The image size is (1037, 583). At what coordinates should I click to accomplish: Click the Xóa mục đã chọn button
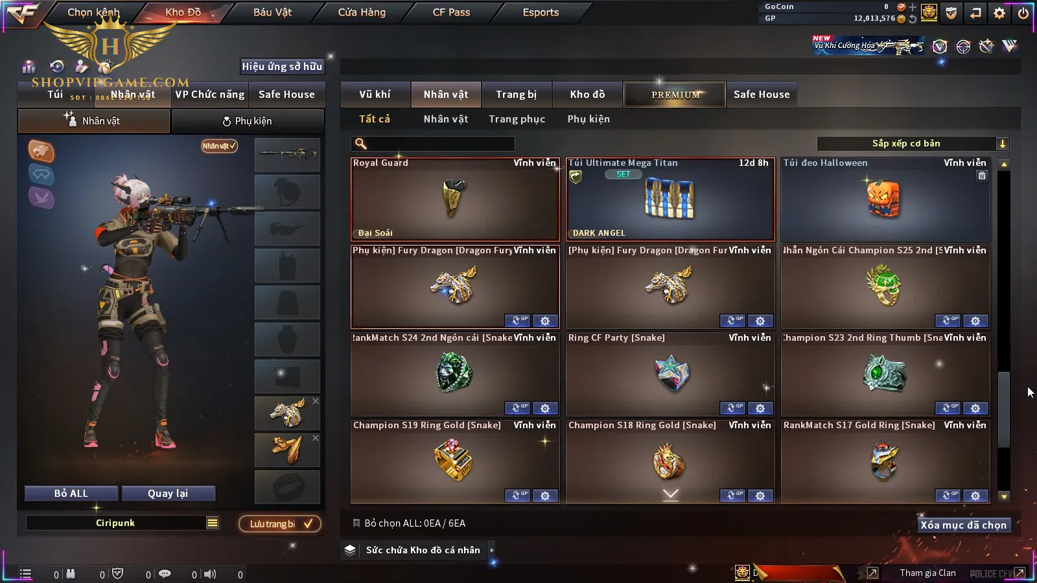tap(963, 525)
